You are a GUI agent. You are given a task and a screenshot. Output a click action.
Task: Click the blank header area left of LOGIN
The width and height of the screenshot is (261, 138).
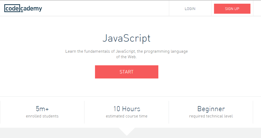click(106, 8)
